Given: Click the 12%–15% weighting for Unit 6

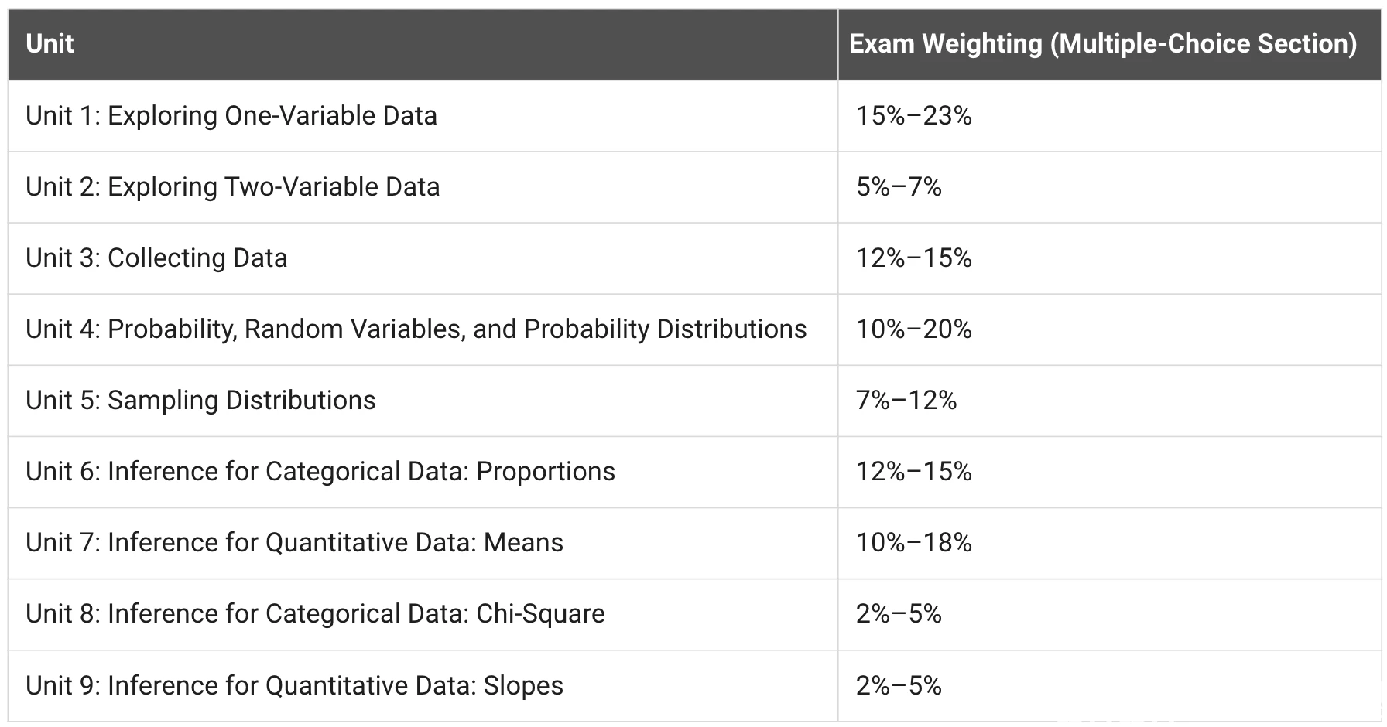Looking at the screenshot, I should pos(913,472).
